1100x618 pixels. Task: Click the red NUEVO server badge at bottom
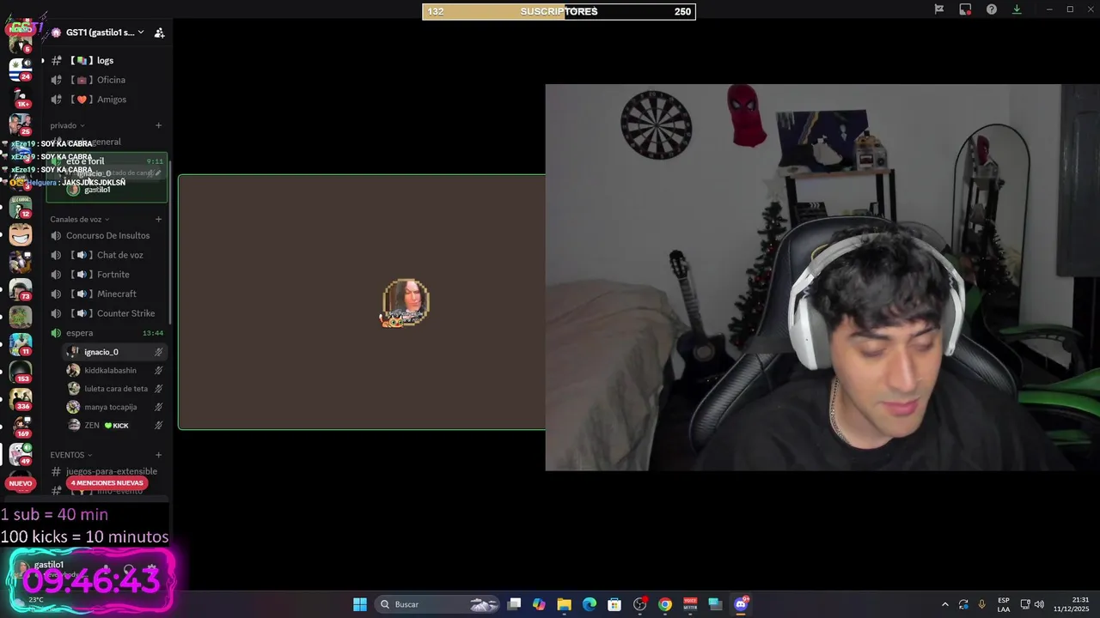tap(21, 483)
